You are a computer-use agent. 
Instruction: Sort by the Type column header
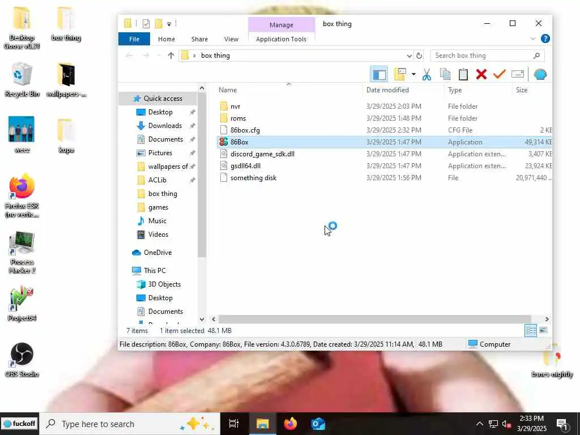coord(455,90)
